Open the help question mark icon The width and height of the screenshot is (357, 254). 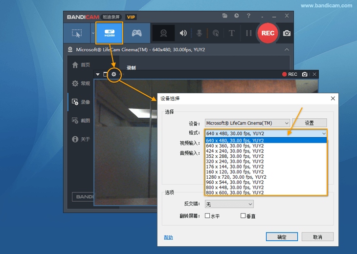pos(248,16)
